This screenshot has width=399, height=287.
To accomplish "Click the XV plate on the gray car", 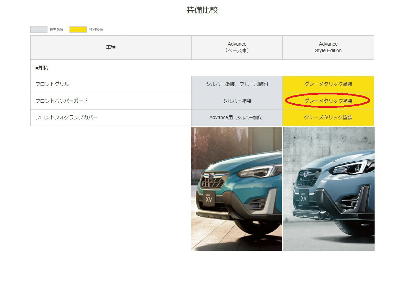I will 304,198.
